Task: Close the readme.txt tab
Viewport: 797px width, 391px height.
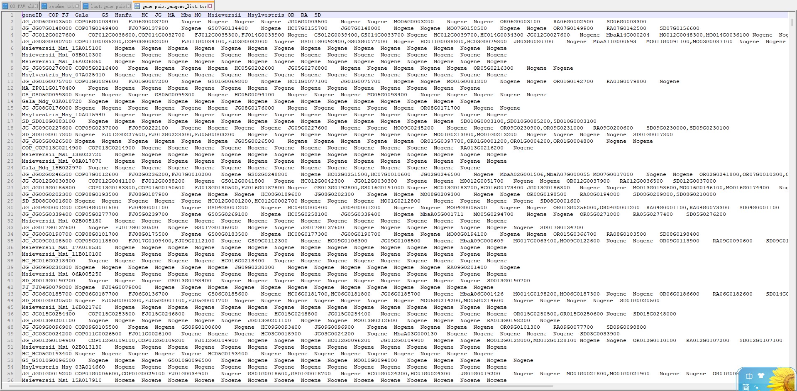Action: coord(78,6)
